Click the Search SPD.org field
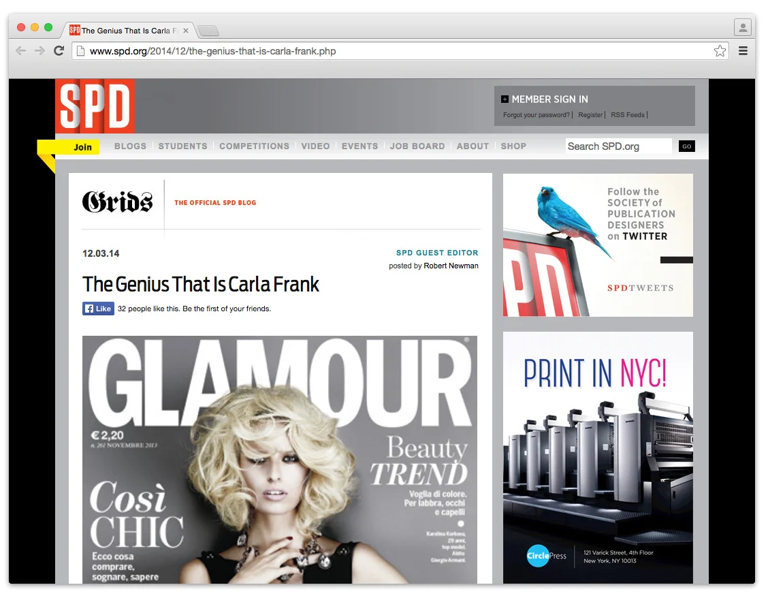 619,146
